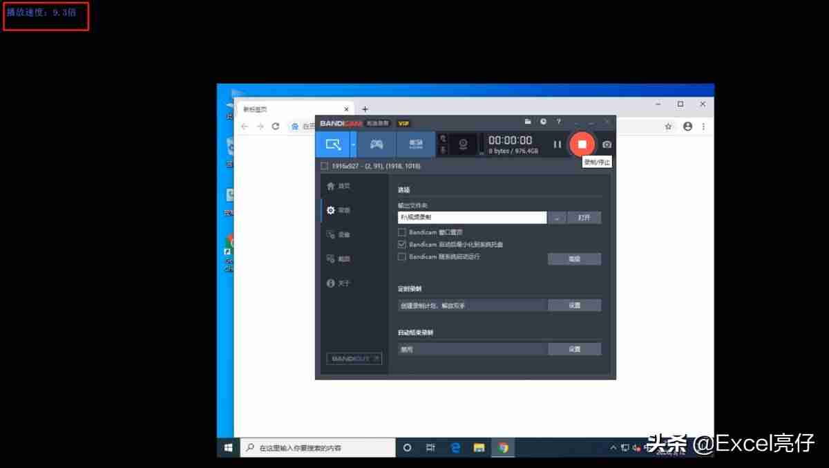The image size is (829, 468).
Task: Browse output folder with the ellipsis button
Action: click(558, 218)
